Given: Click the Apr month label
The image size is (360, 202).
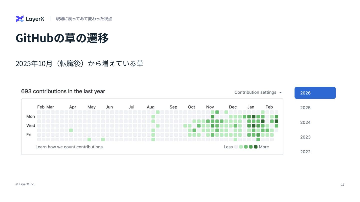Looking at the screenshot, I should (73, 107).
